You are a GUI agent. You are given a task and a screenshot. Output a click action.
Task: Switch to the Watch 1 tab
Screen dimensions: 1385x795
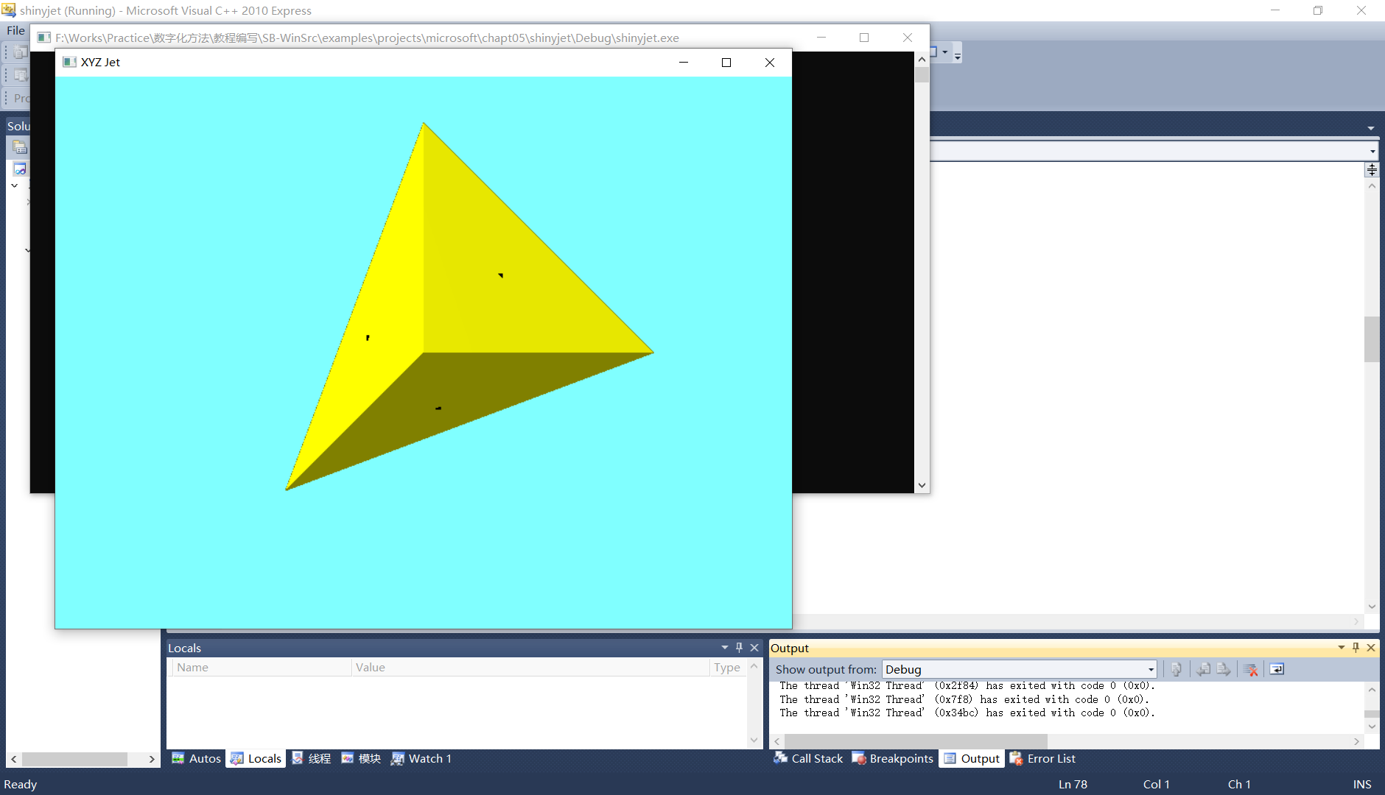[x=421, y=758]
